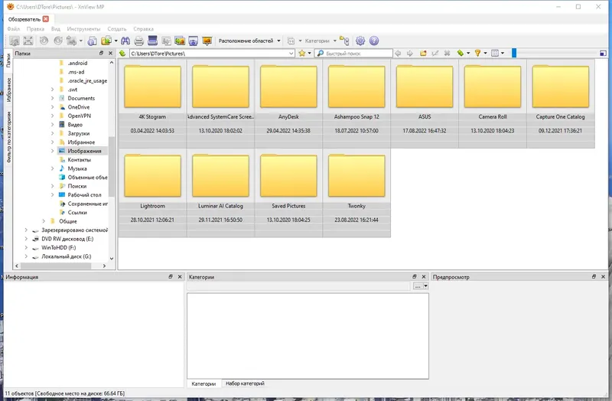Open the settings gear icon
Screen dimensions: 612x401
[360, 41]
